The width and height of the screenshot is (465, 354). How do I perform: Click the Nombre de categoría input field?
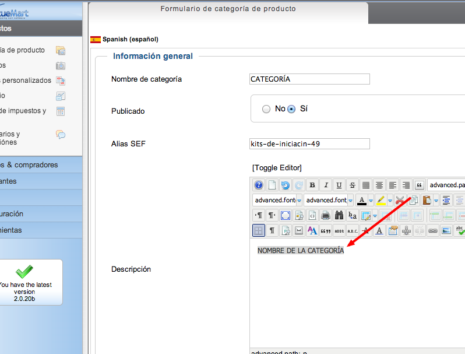tap(309, 79)
